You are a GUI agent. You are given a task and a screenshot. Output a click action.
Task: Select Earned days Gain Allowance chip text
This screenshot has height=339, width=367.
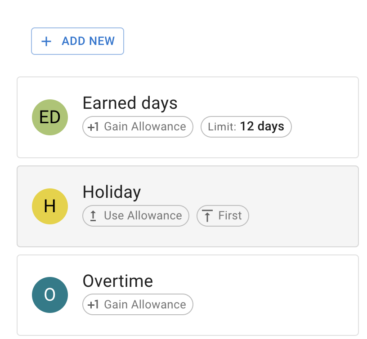pos(145,127)
